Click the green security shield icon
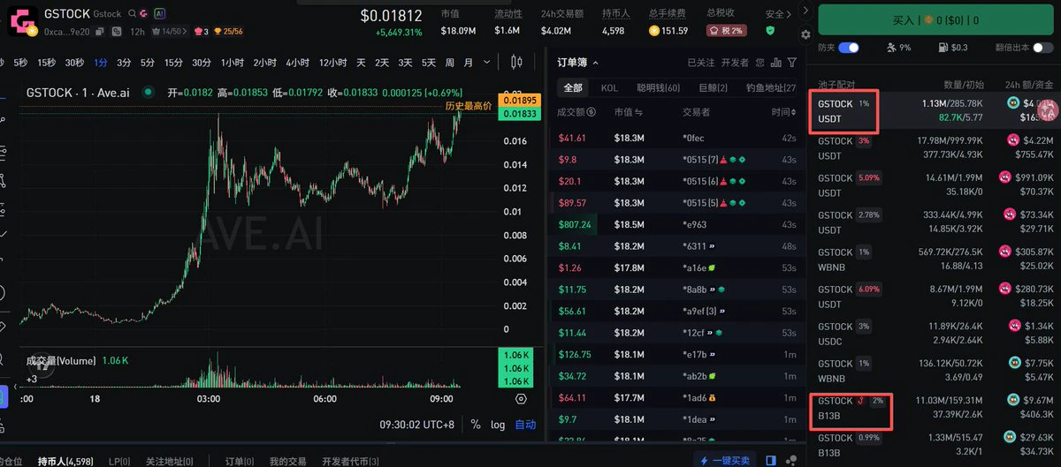1061x467 pixels. point(770,30)
